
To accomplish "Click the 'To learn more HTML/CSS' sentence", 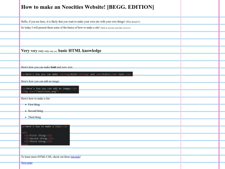I will click(51, 157).
